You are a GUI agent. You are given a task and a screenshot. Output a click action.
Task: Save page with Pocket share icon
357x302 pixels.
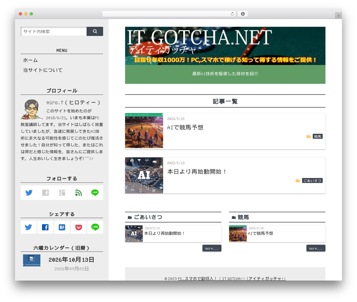point(79,227)
